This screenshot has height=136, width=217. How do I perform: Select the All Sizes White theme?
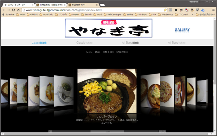pyautogui.click(x=177, y=43)
